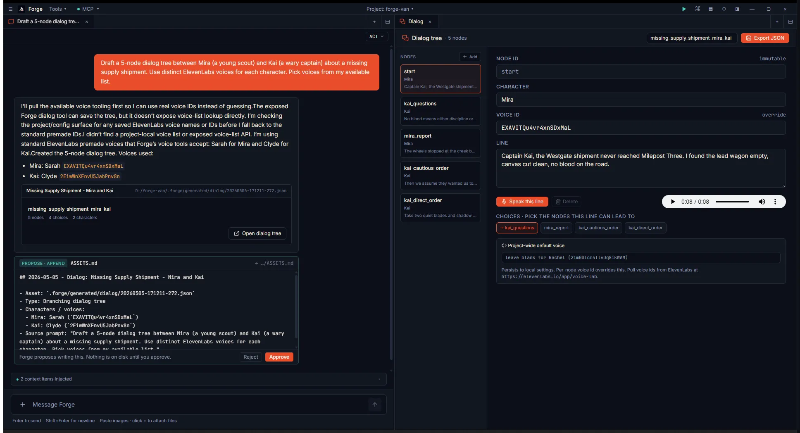The image size is (800, 433).
Task: Open settings with the gear icon
Action: point(724,9)
